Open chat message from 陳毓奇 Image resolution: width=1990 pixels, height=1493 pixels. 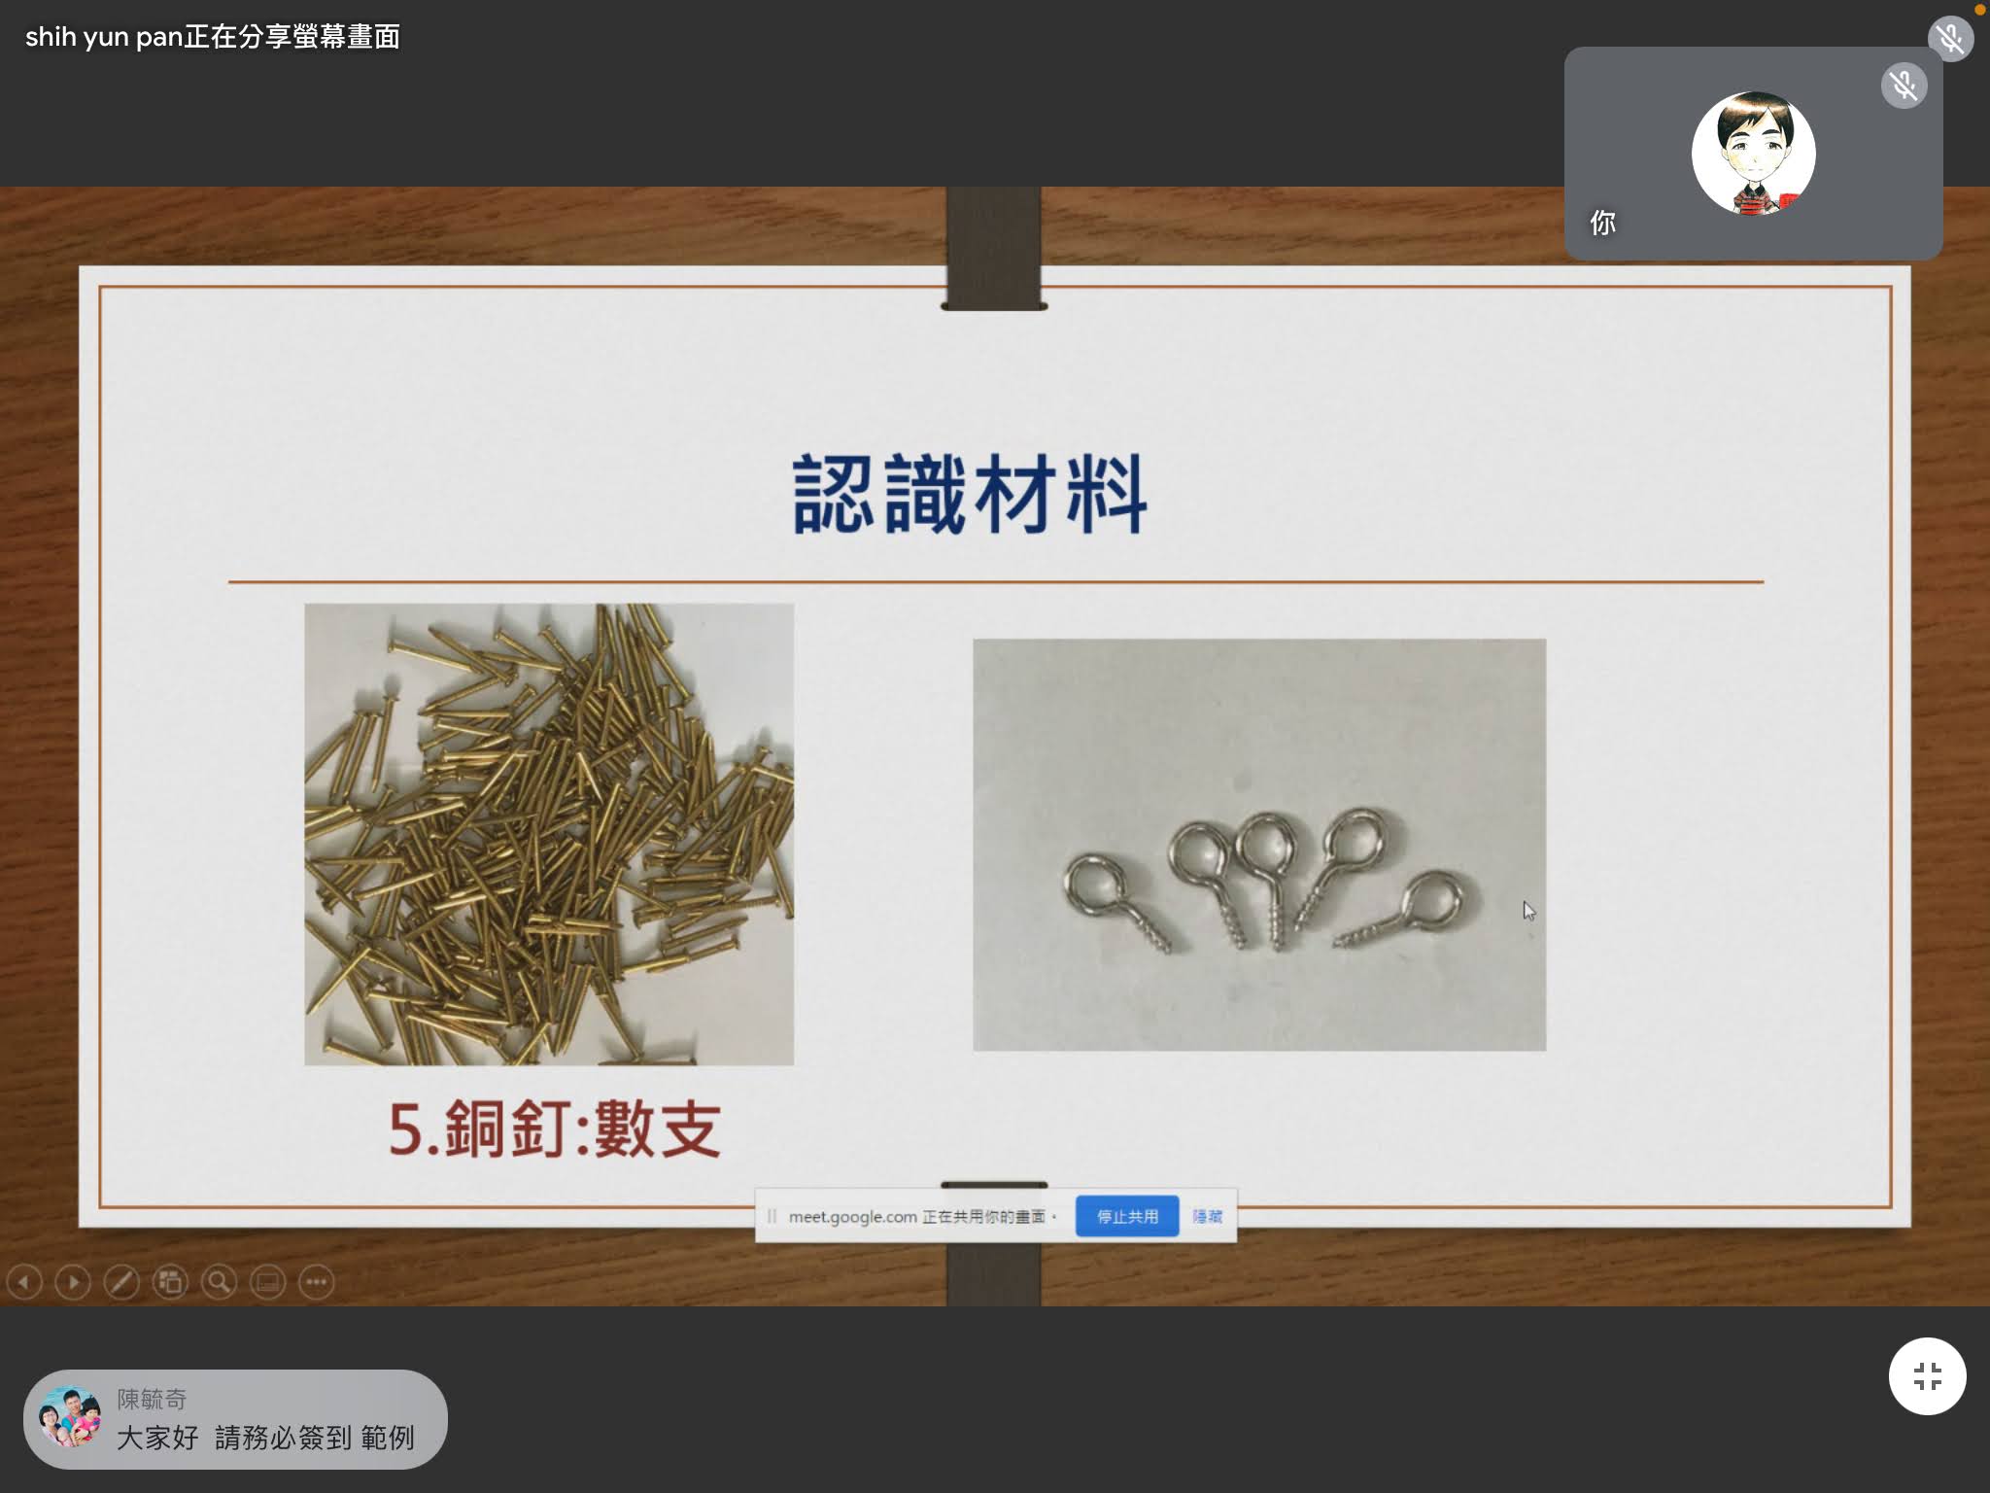(235, 1419)
